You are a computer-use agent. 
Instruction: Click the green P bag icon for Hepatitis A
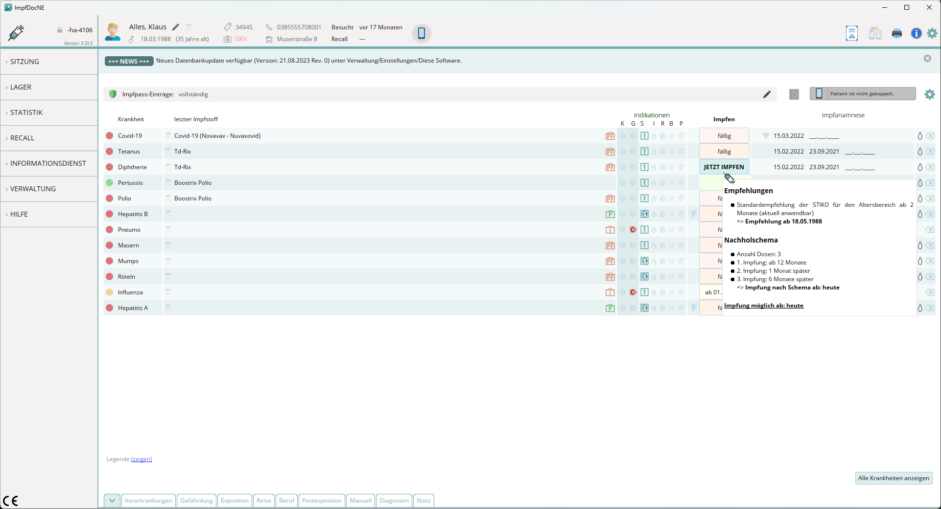click(x=610, y=308)
